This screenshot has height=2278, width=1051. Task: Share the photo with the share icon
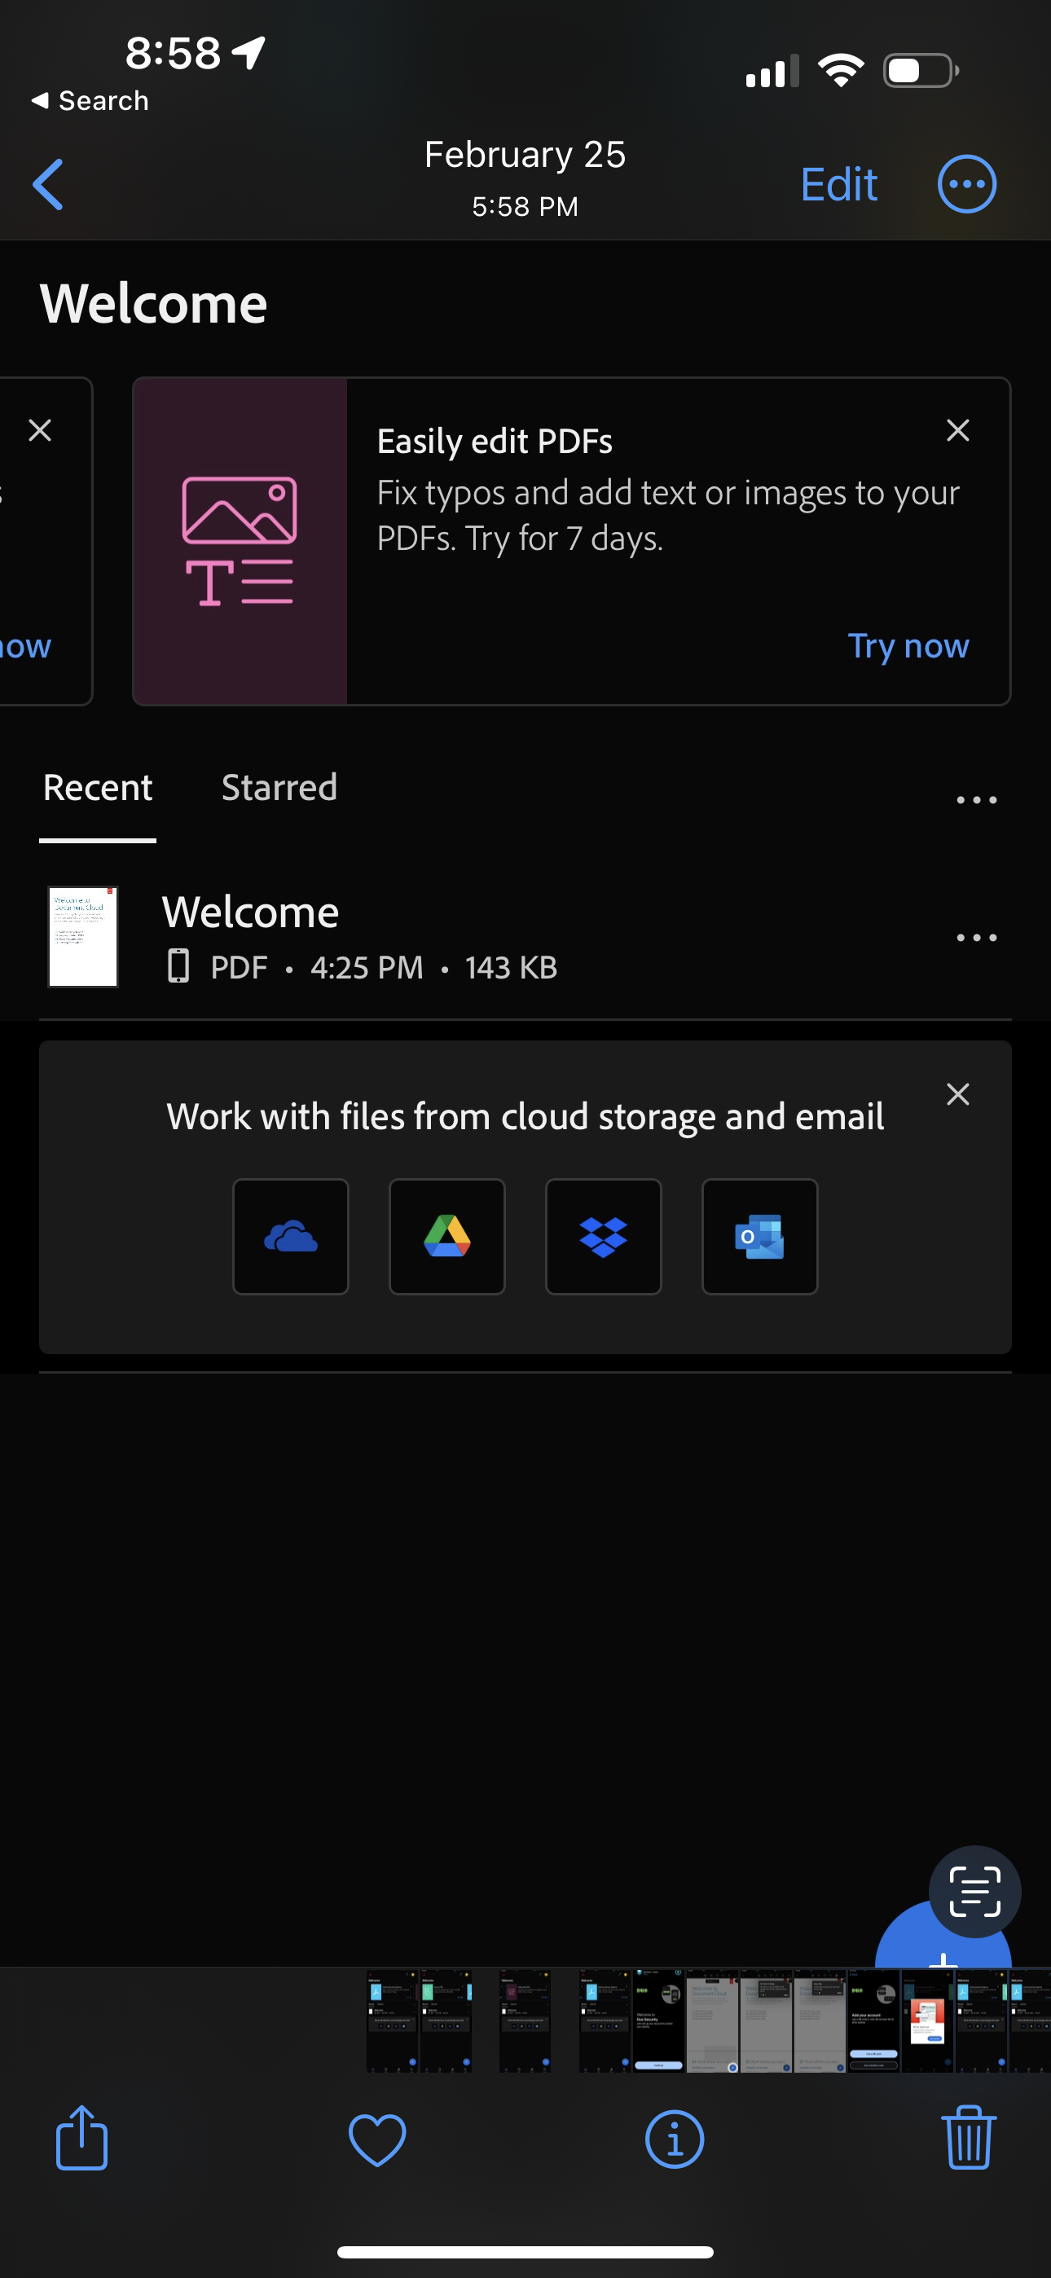click(81, 2137)
